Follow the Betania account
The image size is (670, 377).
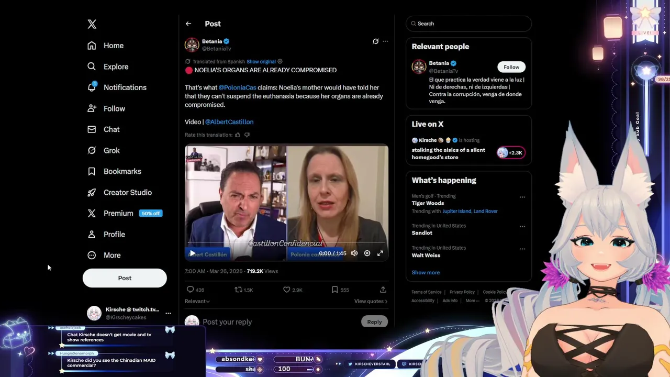click(511, 67)
